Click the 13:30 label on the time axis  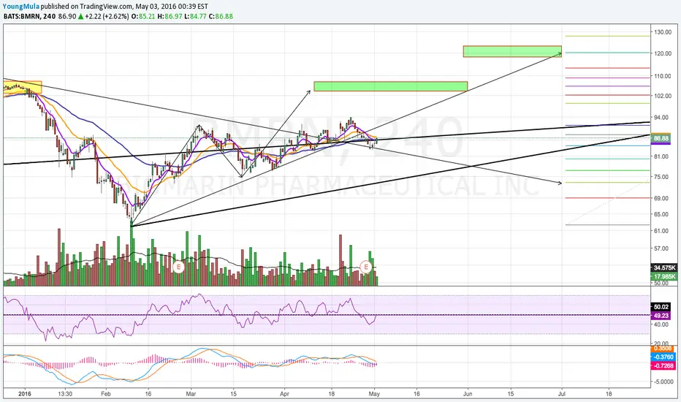pyautogui.click(x=65, y=394)
